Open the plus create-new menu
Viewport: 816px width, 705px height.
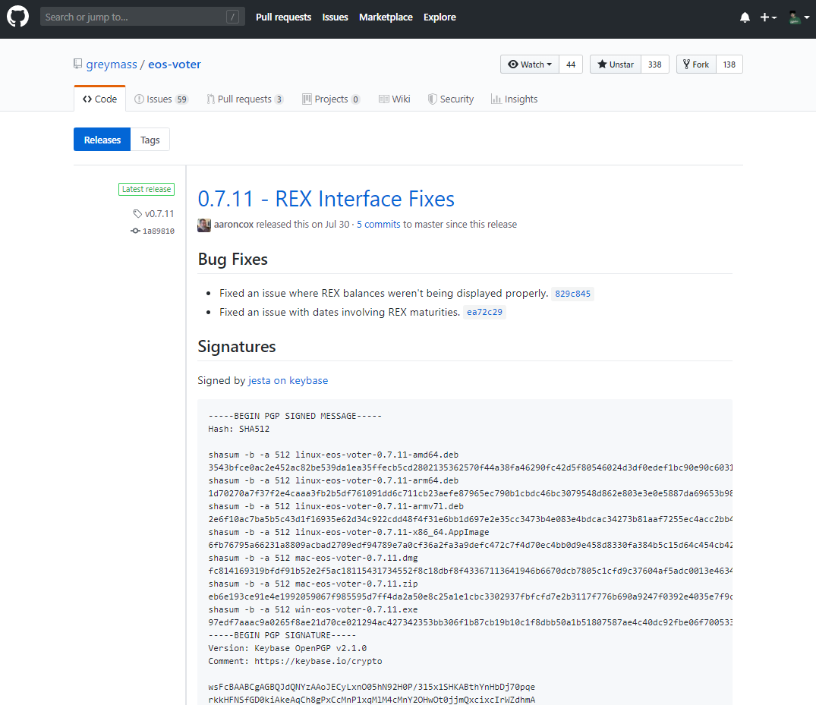(x=768, y=17)
